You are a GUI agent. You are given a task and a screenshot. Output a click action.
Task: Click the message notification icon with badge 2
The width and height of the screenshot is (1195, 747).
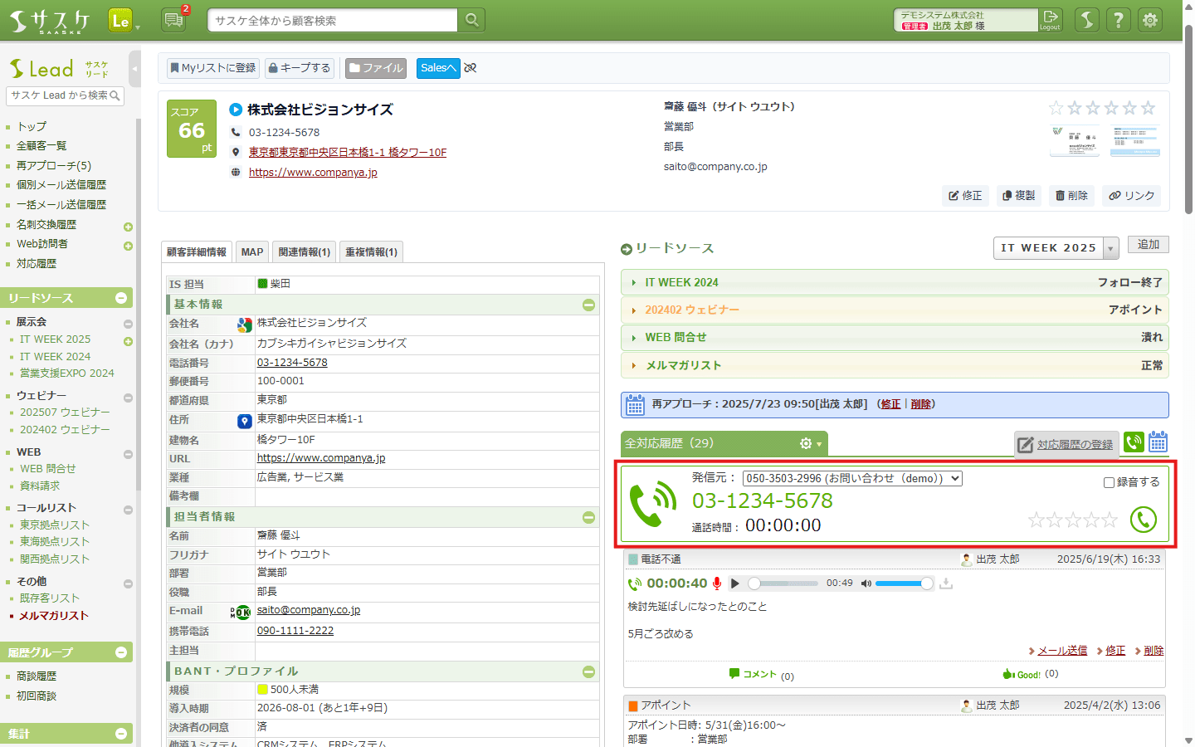pos(173,18)
